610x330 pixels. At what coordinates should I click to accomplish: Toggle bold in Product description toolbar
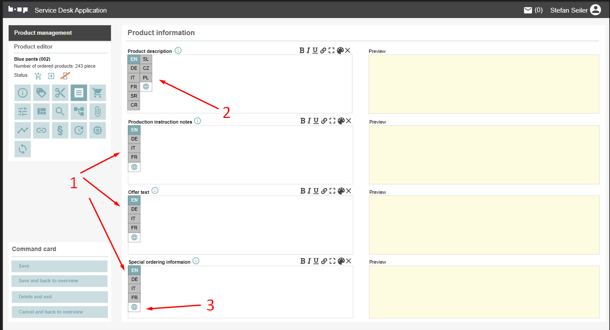pos(302,50)
